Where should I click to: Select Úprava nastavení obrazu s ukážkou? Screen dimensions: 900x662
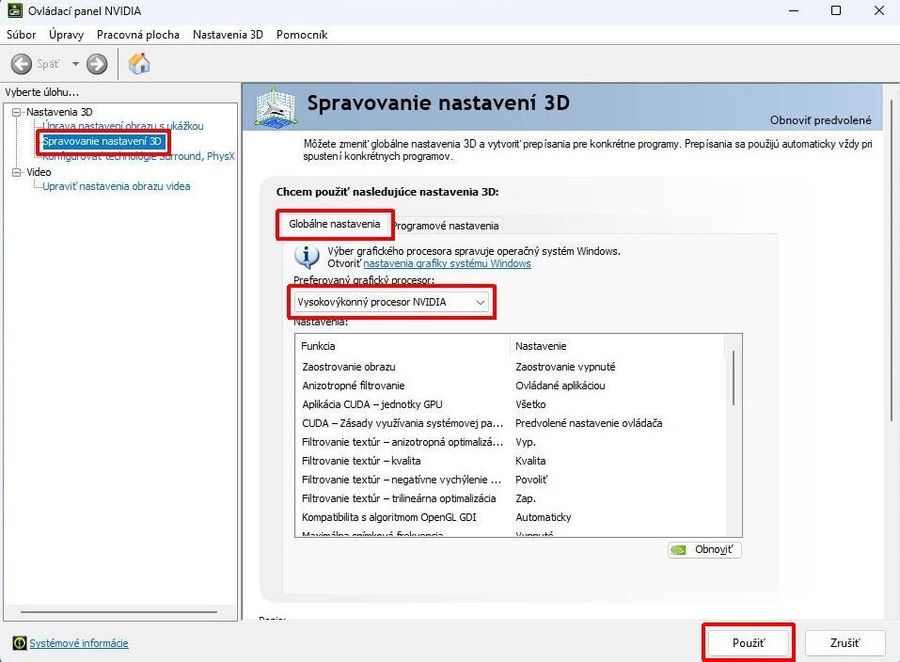coord(123,126)
